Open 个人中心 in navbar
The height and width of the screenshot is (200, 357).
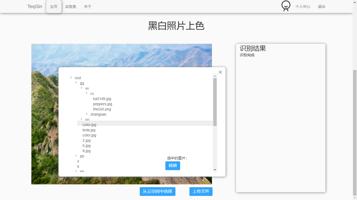[303, 7]
